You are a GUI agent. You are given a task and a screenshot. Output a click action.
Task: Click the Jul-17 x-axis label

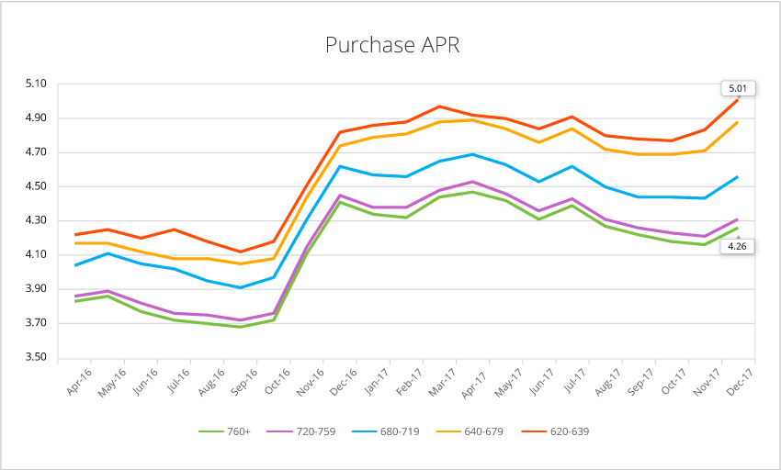[x=577, y=383]
